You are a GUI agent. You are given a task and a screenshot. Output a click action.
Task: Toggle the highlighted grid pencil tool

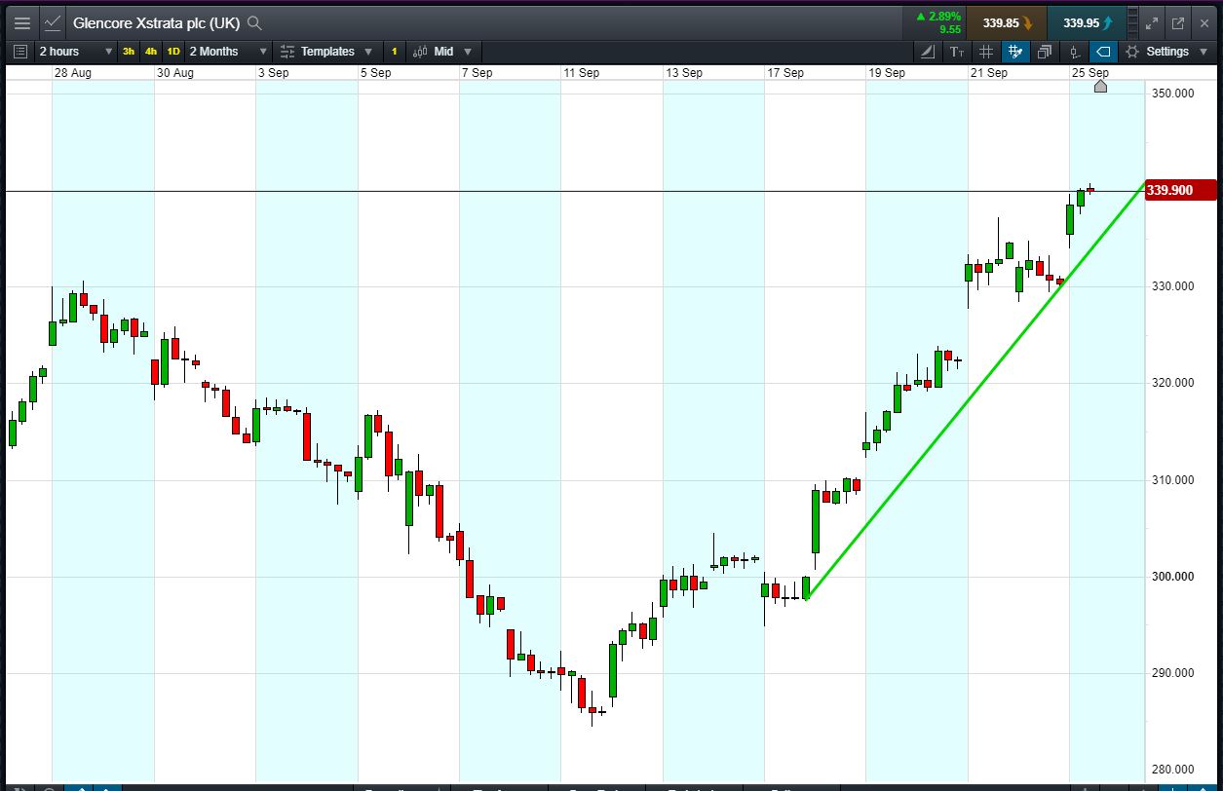pyautogui.click(x=1015, y=52)
